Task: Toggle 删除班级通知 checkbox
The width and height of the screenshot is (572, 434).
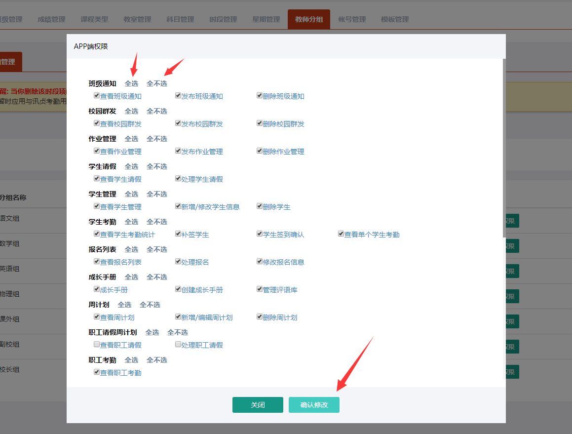Action: pos(260,96)
